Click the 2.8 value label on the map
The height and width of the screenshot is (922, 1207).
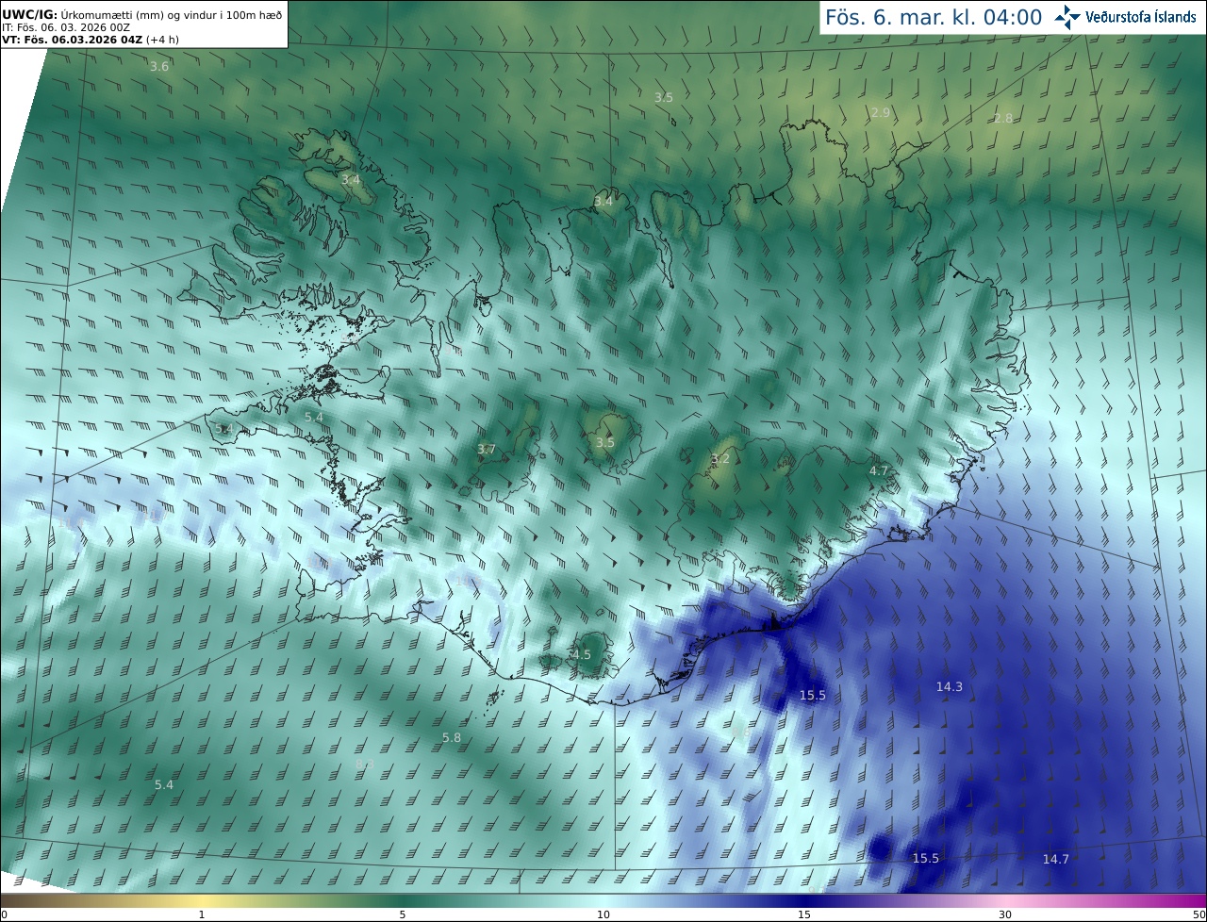tap(1003, 118)
